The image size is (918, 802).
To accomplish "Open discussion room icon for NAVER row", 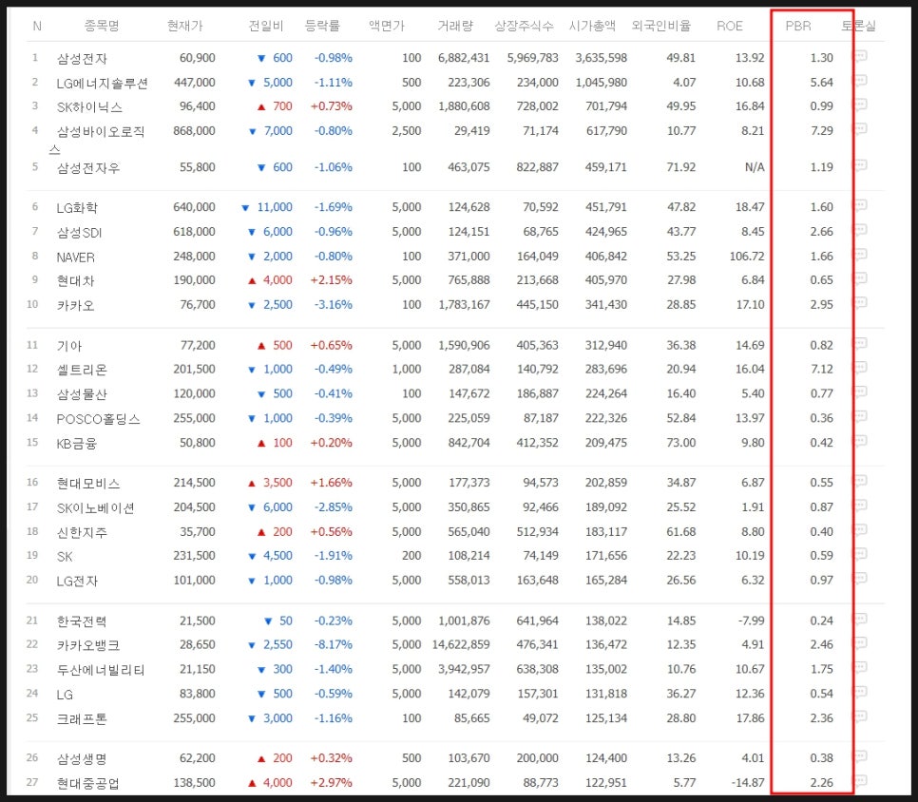I will (860, 256).
